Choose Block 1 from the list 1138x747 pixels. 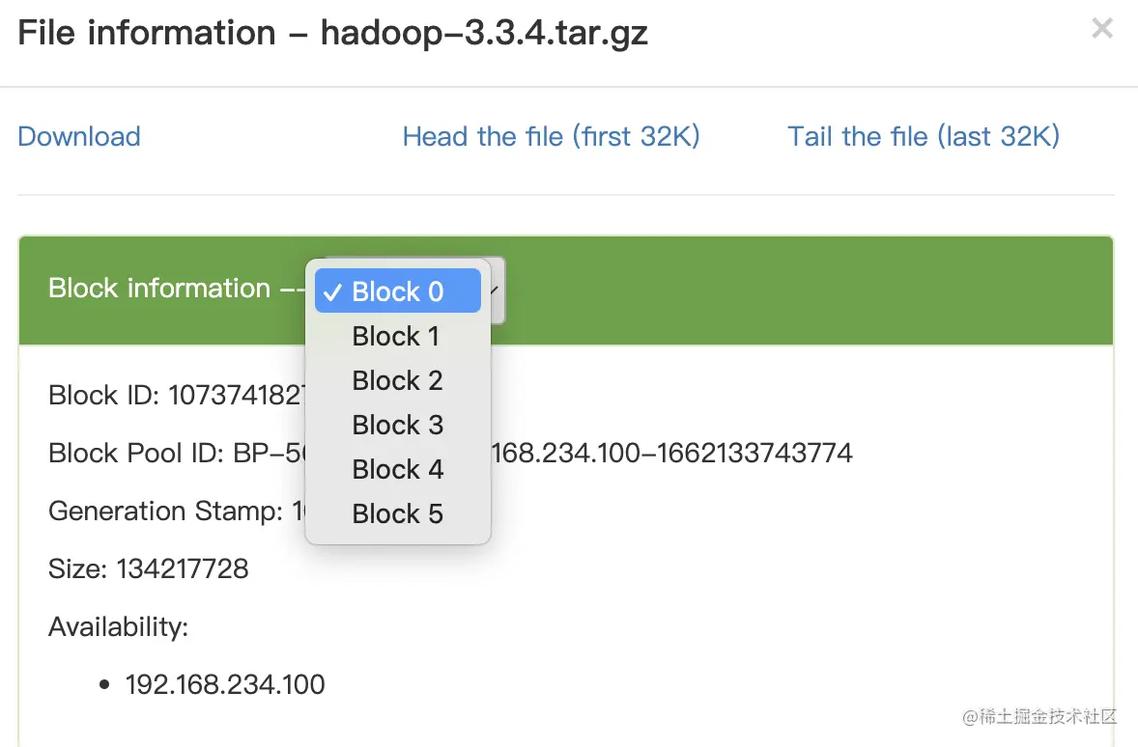click(x=396, y=336)
